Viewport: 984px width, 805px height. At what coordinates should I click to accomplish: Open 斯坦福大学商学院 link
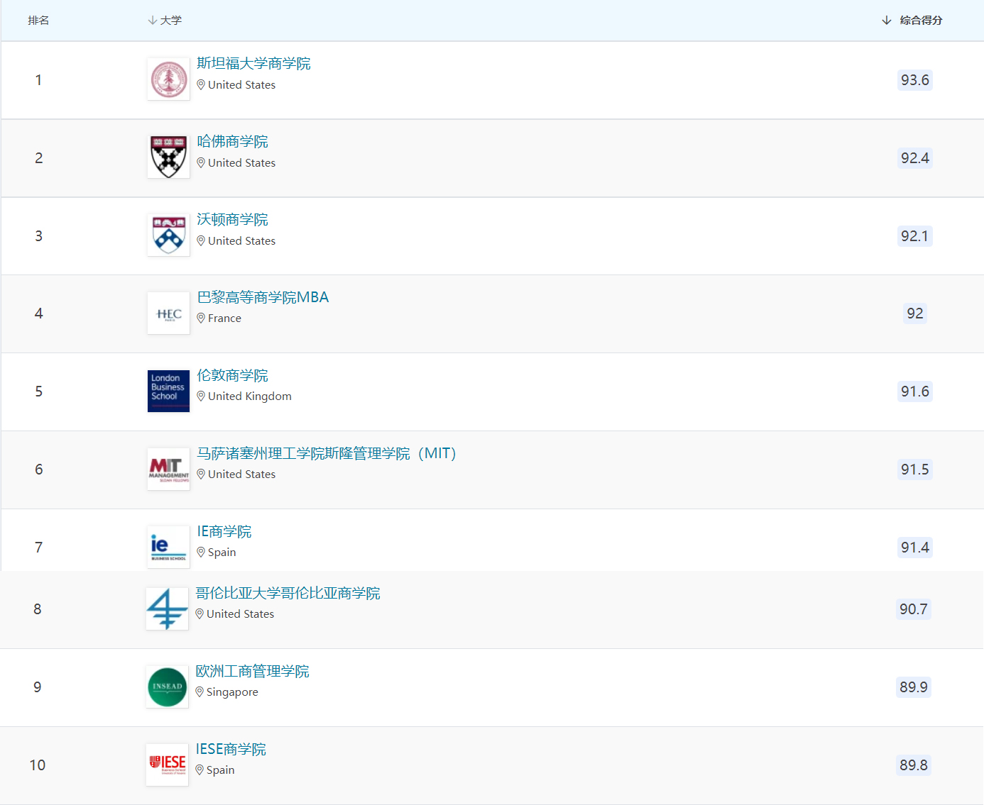tap(253, 63)
